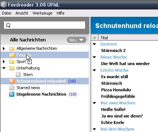Open the article Ja wo sind sie denn?
The image size is (158, 132).
122,116
